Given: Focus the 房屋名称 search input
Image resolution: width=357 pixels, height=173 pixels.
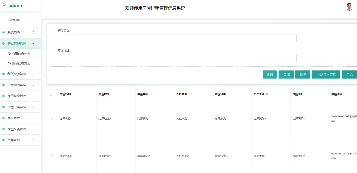Looking at the screenshot, I should coord(180,38).
